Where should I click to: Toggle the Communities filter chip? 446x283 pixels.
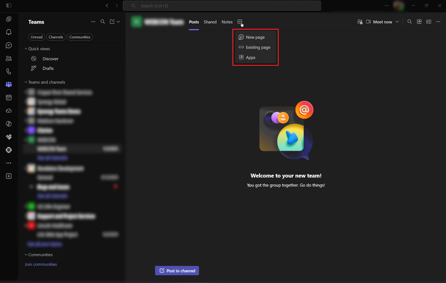pos(80,37)
